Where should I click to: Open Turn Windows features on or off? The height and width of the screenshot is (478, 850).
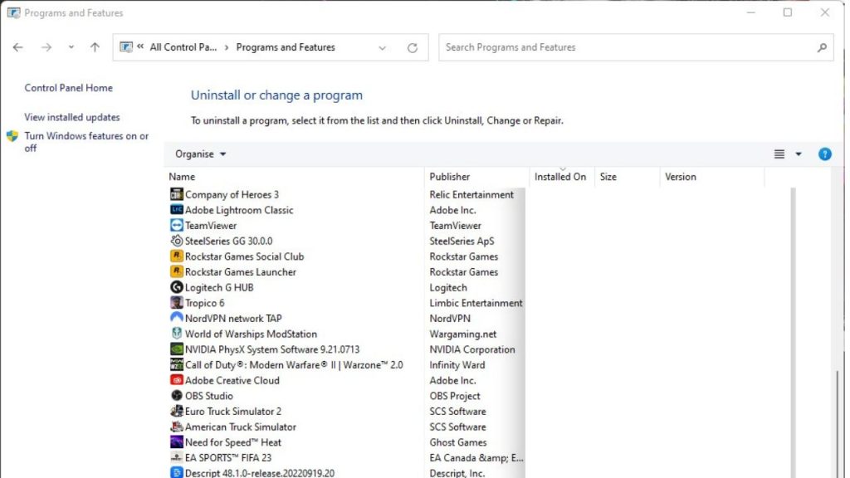[86, 142]
